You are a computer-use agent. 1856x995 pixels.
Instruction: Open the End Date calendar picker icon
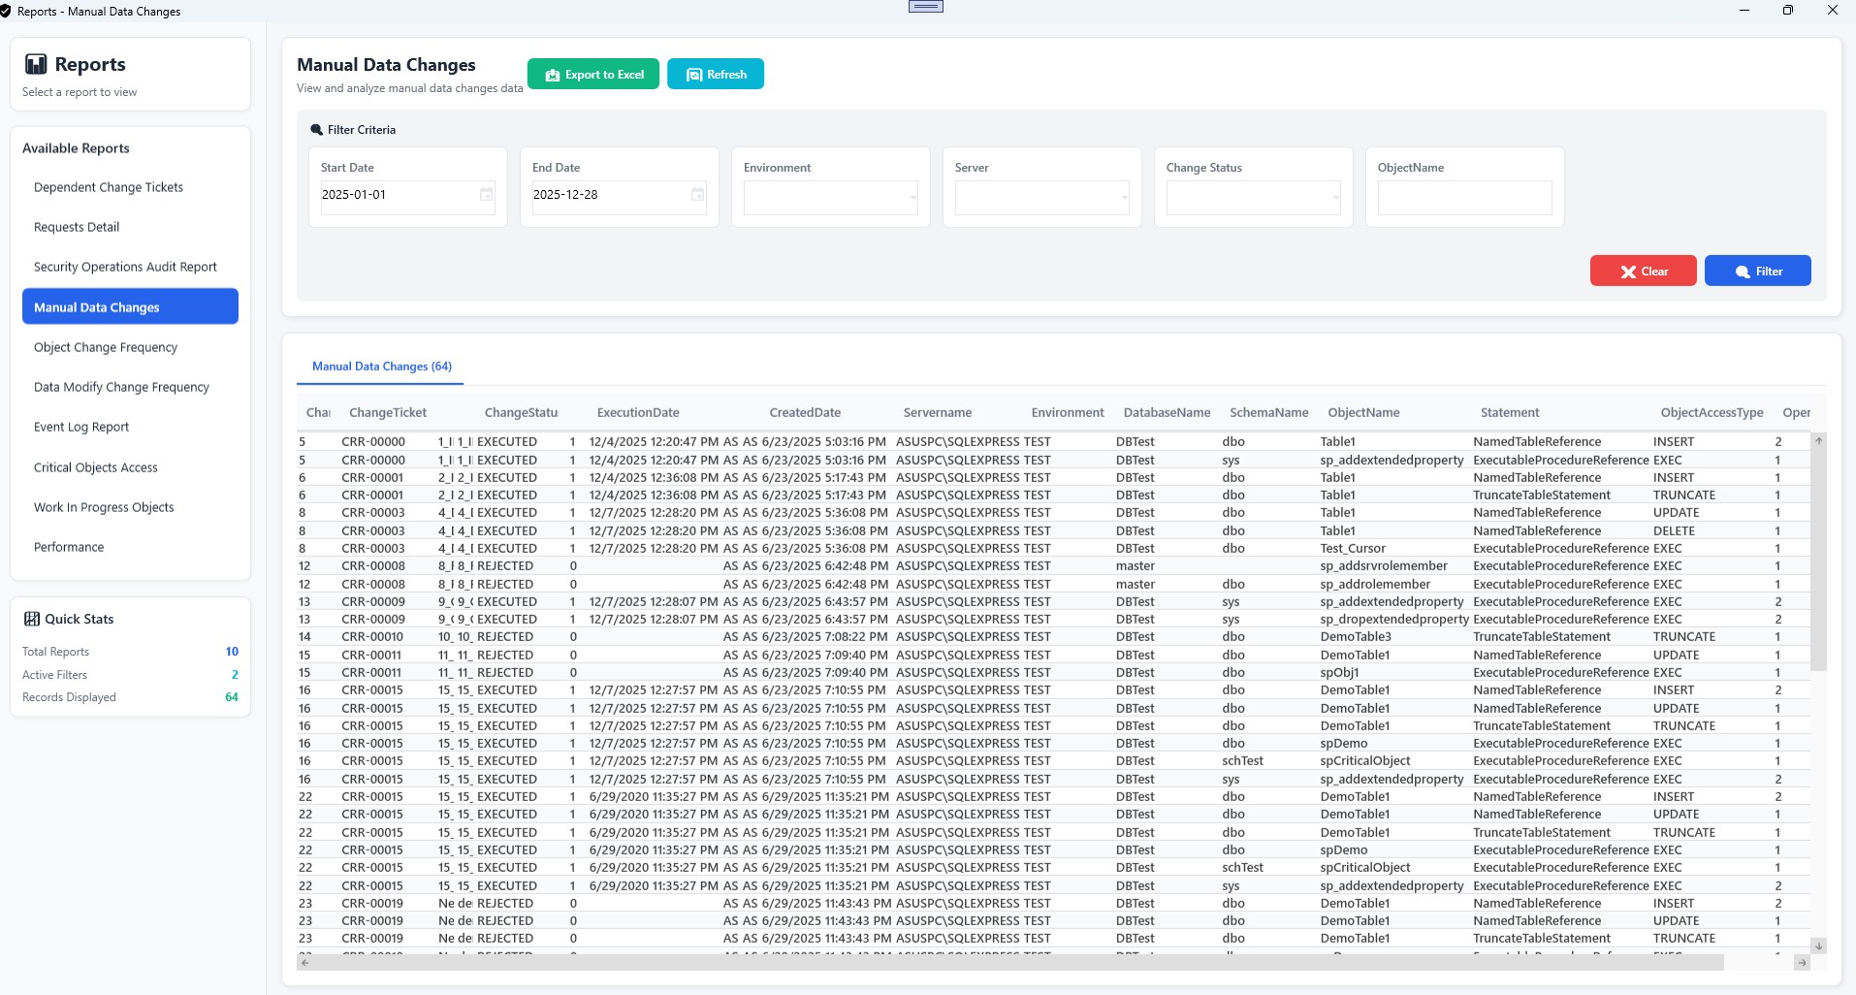click(697, 195)
